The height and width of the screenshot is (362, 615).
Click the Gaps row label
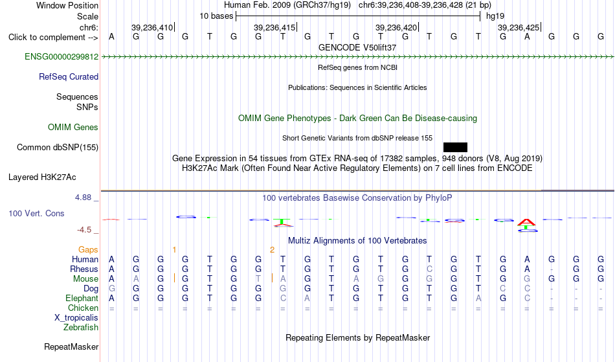(88, 249)
